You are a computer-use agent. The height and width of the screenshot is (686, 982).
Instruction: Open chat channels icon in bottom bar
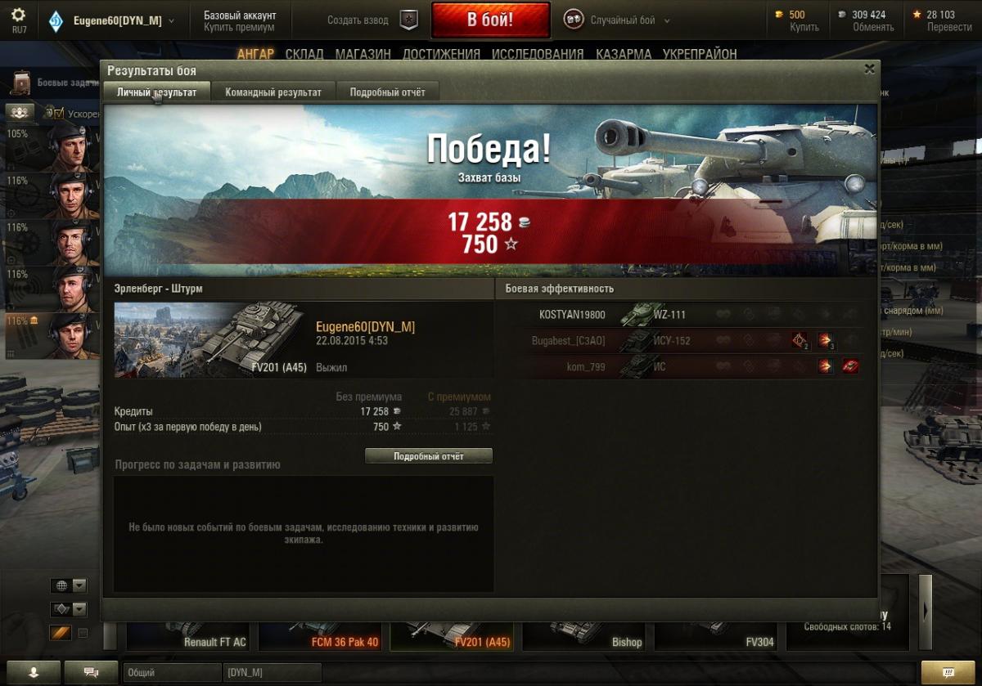91,672
